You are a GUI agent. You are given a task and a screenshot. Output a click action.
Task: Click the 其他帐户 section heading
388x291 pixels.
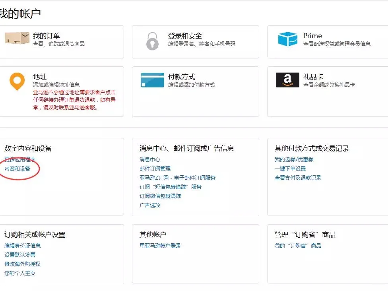pyautogui.click(x=153, y=235)
